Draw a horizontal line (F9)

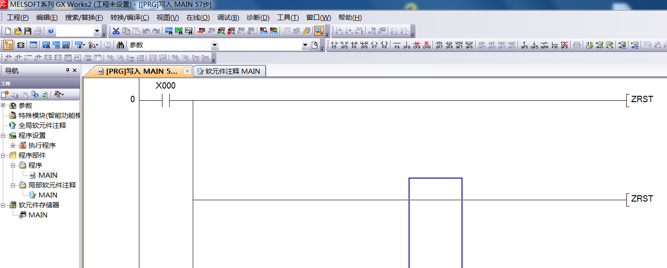pyautogui.click(x=397, y=45)
